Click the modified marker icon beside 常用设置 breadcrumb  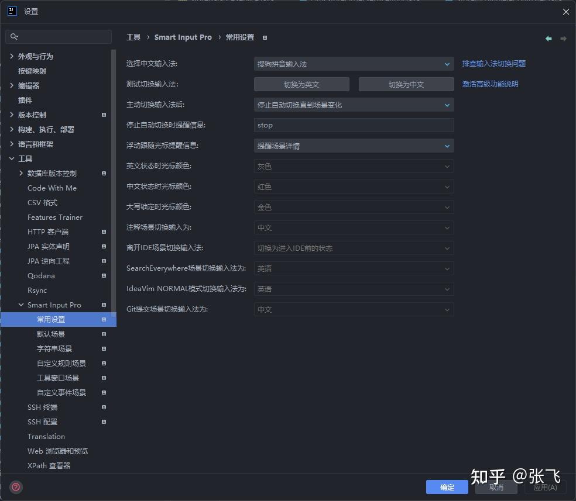265,37
